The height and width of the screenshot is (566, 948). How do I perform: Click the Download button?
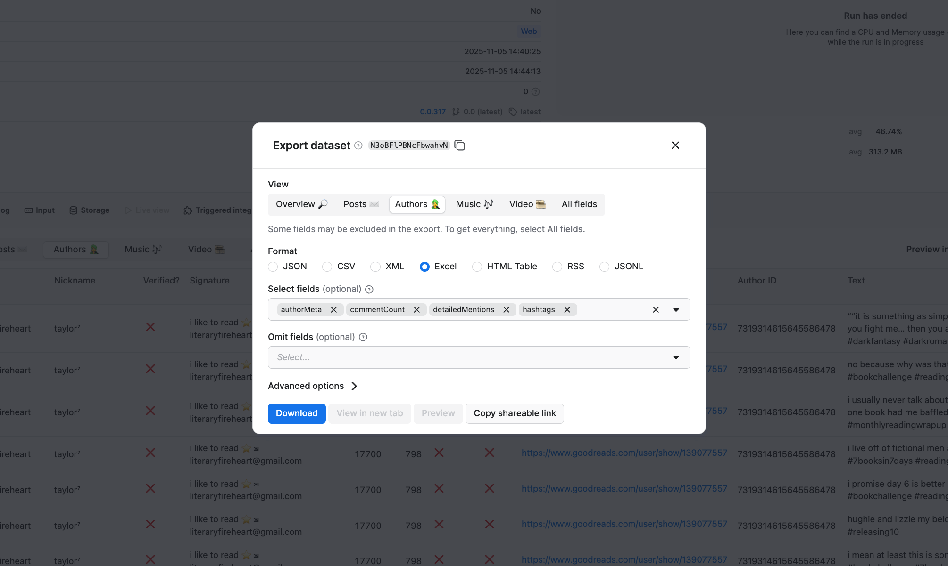click(x=296, y=413)
